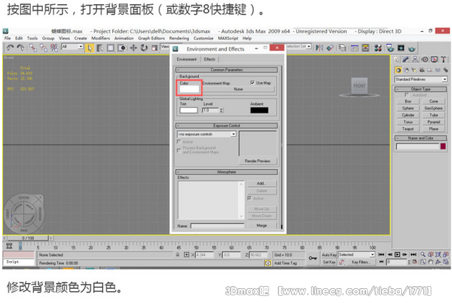Switch to the Hierarchy command panel

pos(415,60)
